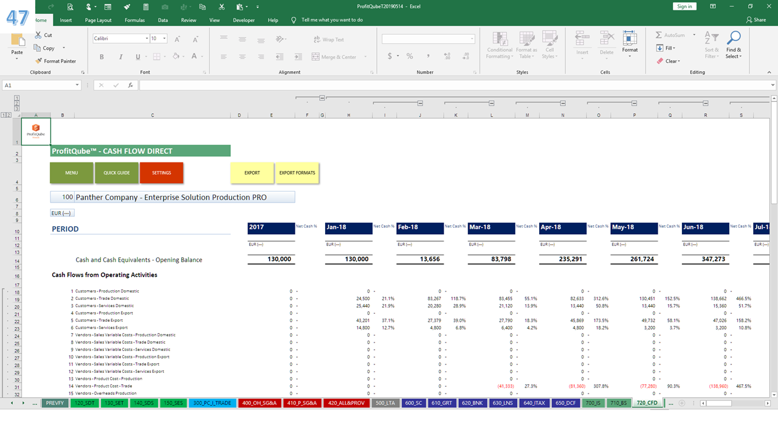Image resolution: width=778 pixels, height=438 pixels.
Task: Activate the Format Painter tool
Action: [x=56, y=61]
